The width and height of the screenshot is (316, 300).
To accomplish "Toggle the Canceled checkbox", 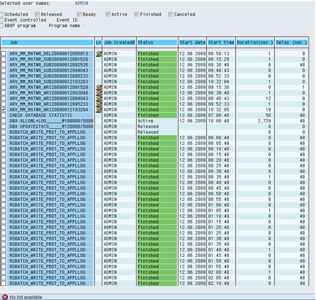I will point(171,14).
